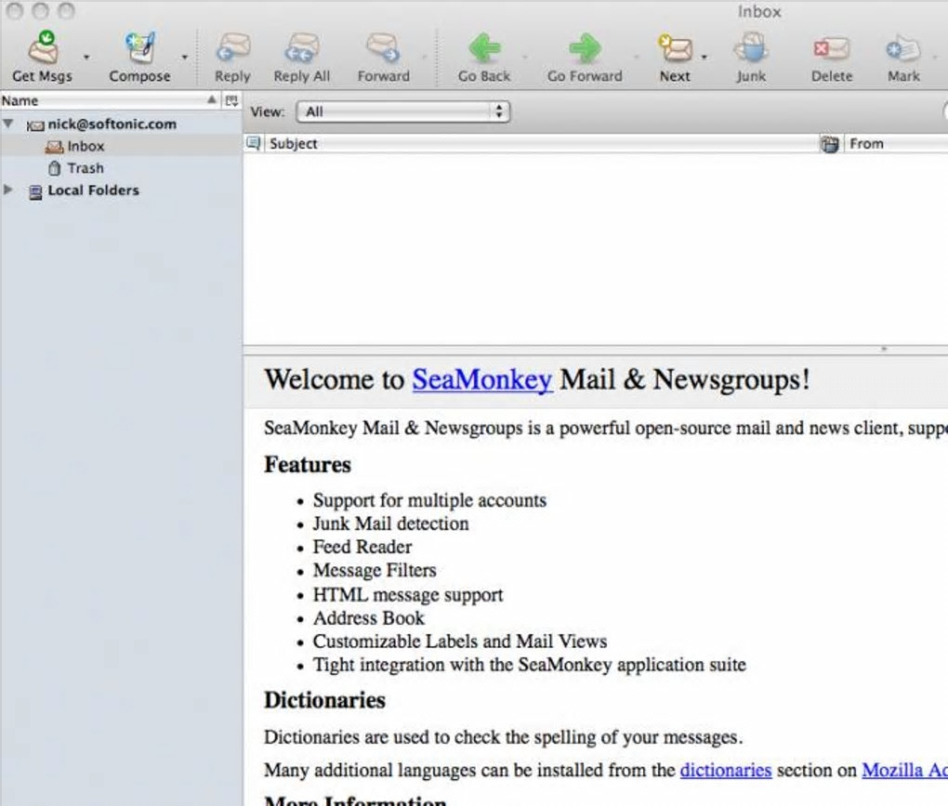Image resolution: width=948 pixels, height=806 pixels.
Task: Click 'HTML message support' text
Action: [407, 594]
